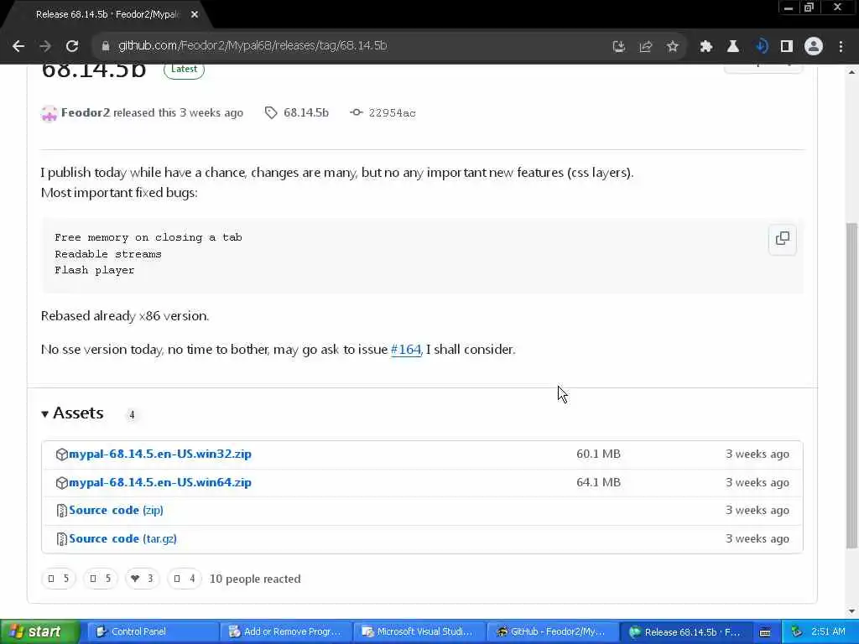
Task: Open issue #164 link
Action: point(406,350)
